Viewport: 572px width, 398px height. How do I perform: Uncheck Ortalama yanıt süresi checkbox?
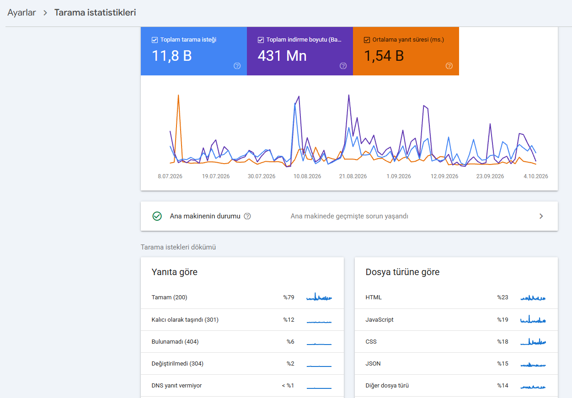pyautogui.click(x=367, y=40)
